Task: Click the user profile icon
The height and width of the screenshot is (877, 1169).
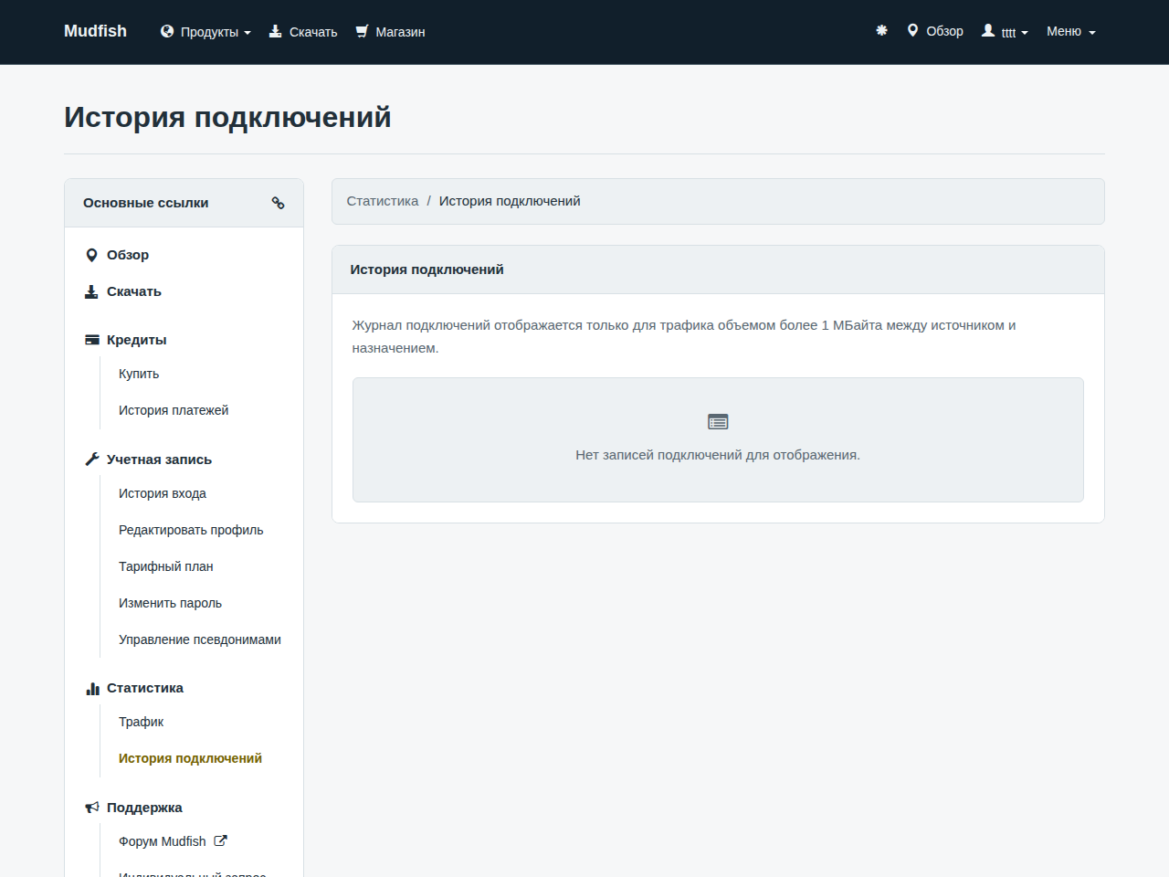Action: click(988, 30)
